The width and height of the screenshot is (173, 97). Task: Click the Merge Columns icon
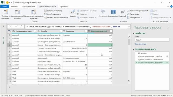(x=78, y=11)
